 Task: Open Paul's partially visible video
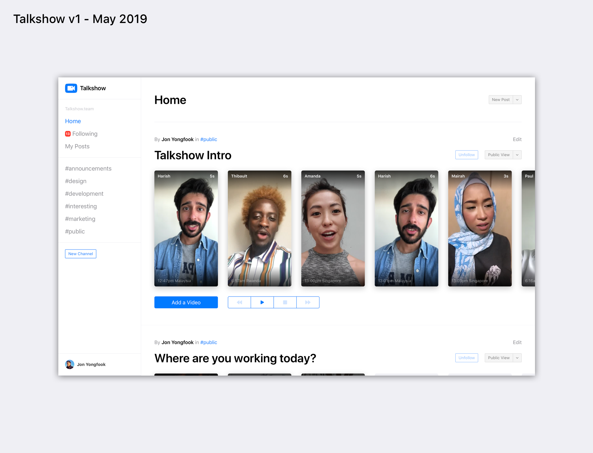[528, 229]
